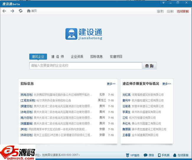
Task: Click company 镇平县宏鑫建设工程有限公司
Action: (x=149, y=129)
